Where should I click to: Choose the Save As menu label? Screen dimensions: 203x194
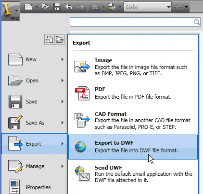[x=35, y=123]
